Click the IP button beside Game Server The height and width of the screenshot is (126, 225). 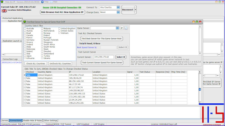(x=122, y=28)
